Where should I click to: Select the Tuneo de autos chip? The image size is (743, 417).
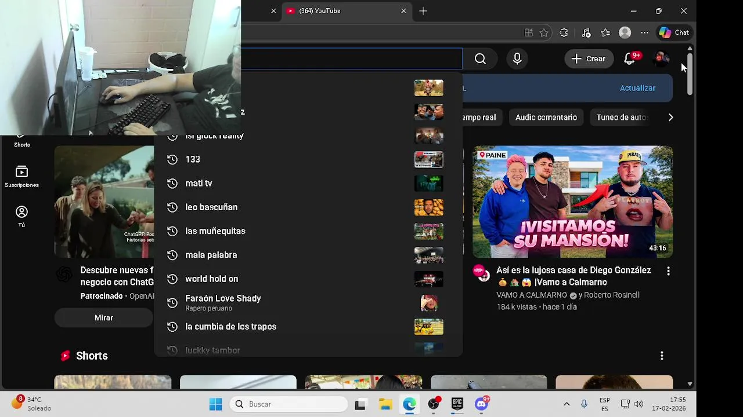pyautogui.click(x=622, y=117)
